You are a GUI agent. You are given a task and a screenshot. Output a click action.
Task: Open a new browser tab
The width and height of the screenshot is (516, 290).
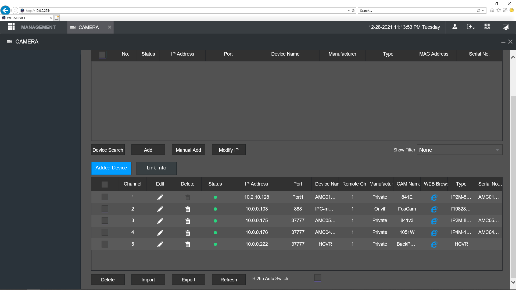coord(56,18)
